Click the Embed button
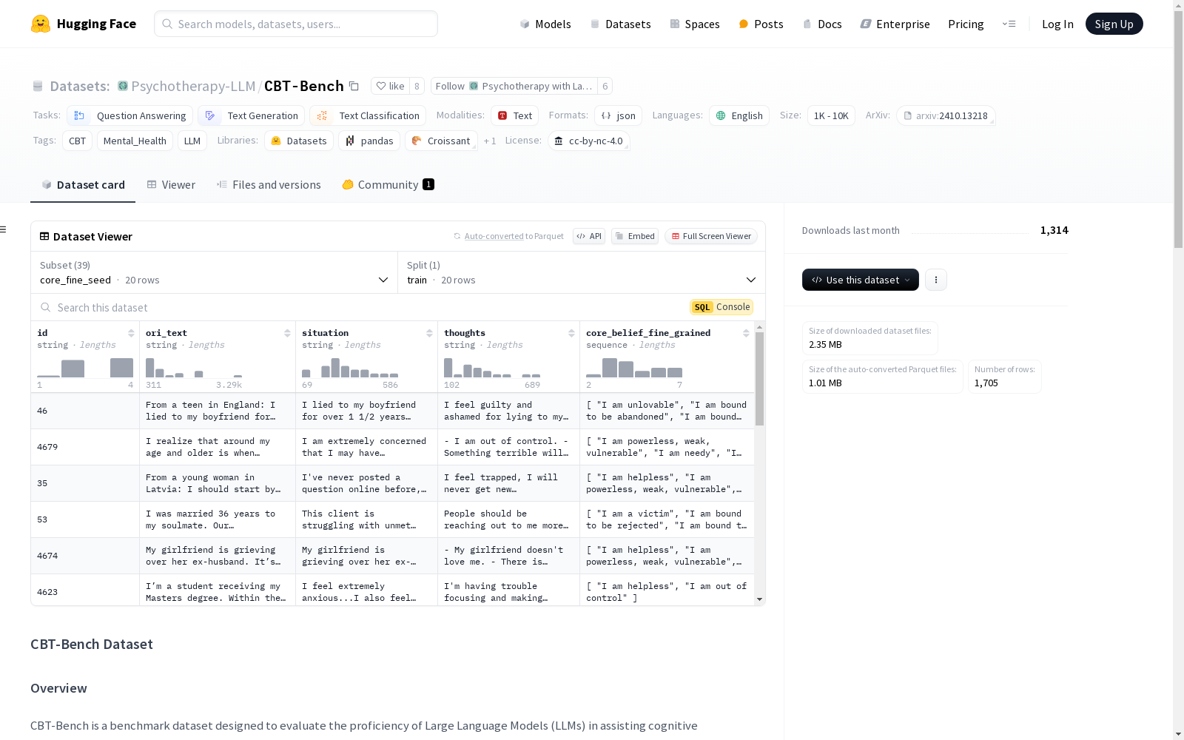The height and width of the screenshot is (740, 1184). pos(635,236)
